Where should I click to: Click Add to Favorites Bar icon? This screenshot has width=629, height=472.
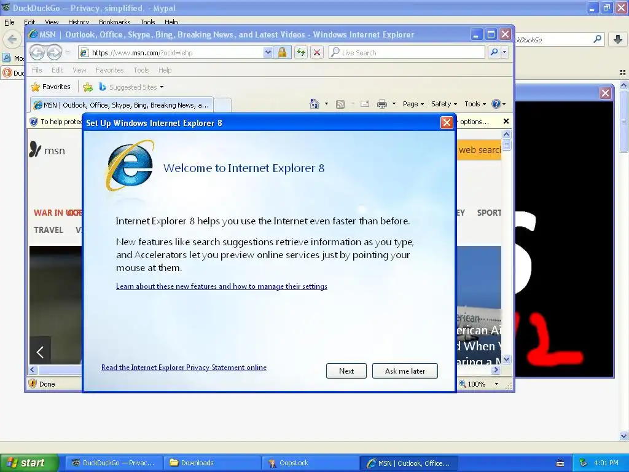click(x=87, y=87)
